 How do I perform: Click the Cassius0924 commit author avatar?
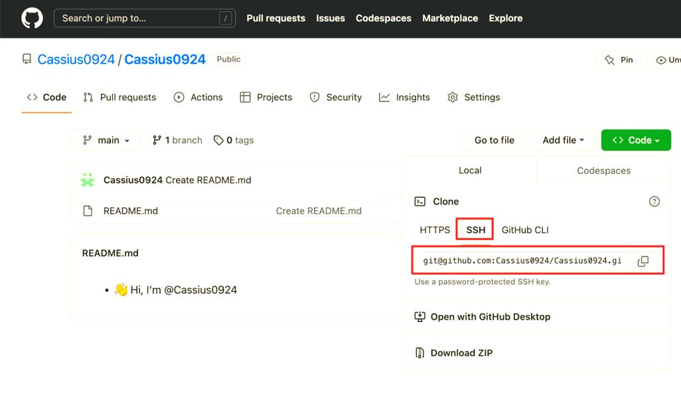coord(88,180)
